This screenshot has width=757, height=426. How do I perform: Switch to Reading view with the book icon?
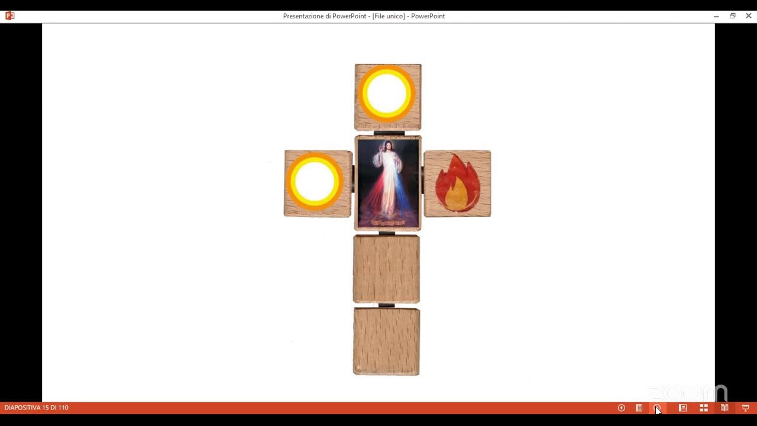(724, 408)
